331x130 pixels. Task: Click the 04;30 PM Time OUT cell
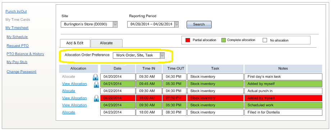(x=175, y=77)
